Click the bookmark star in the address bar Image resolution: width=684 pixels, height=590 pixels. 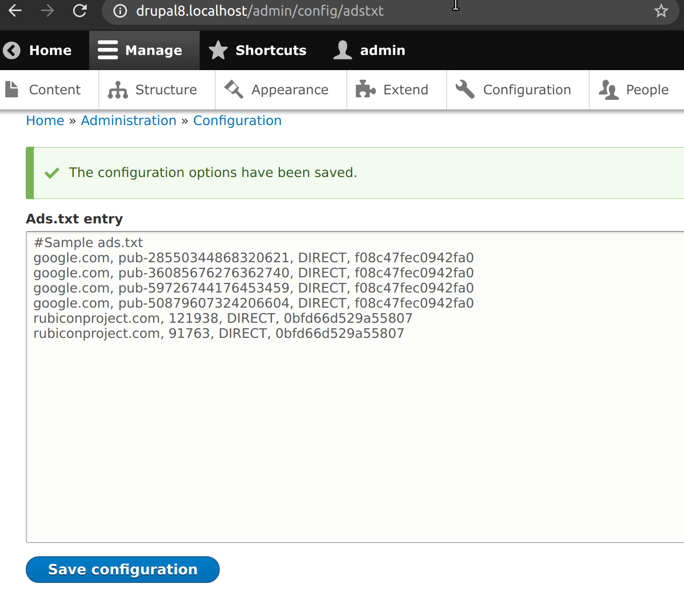click(x=661, y=11)
